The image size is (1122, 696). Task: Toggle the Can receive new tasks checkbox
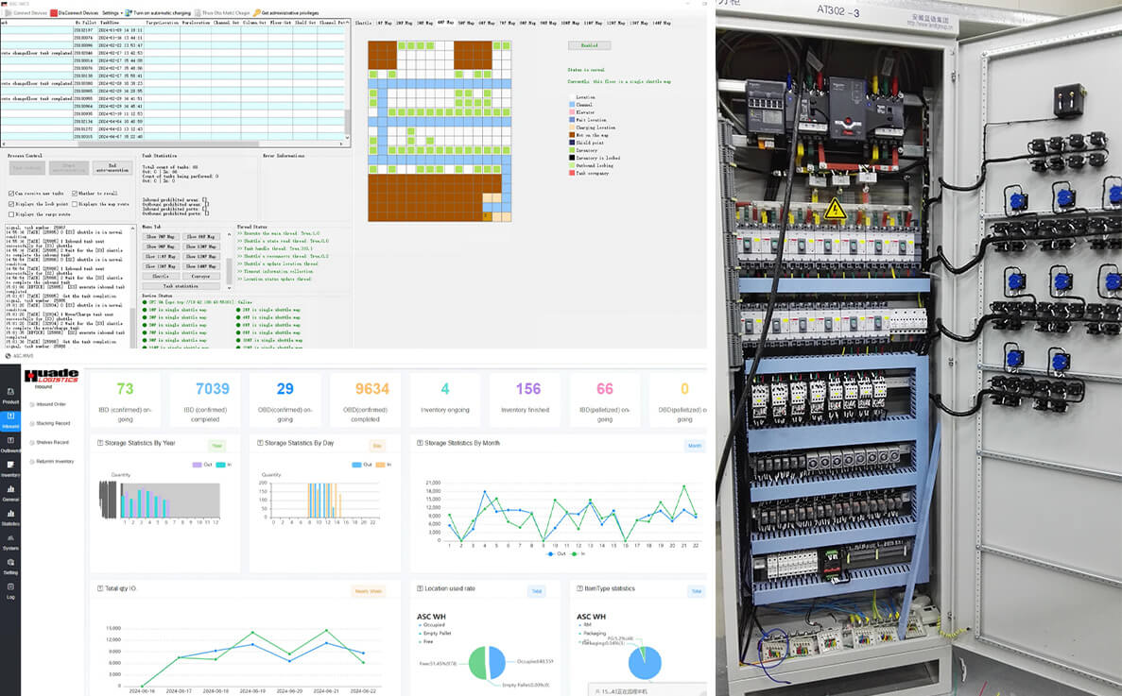(10, 194)
